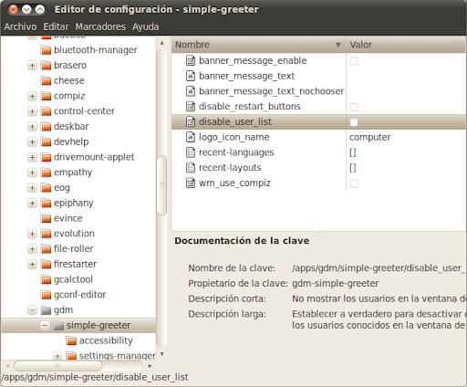Click the horizontal scroll right arrow

tap(150, 366)
